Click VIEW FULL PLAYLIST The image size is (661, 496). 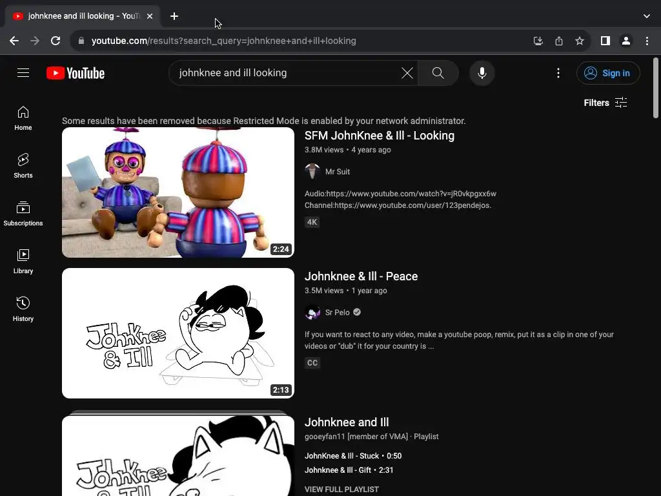point(341,490)
